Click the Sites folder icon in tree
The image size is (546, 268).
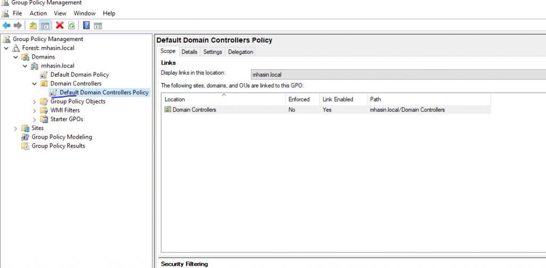26,128
